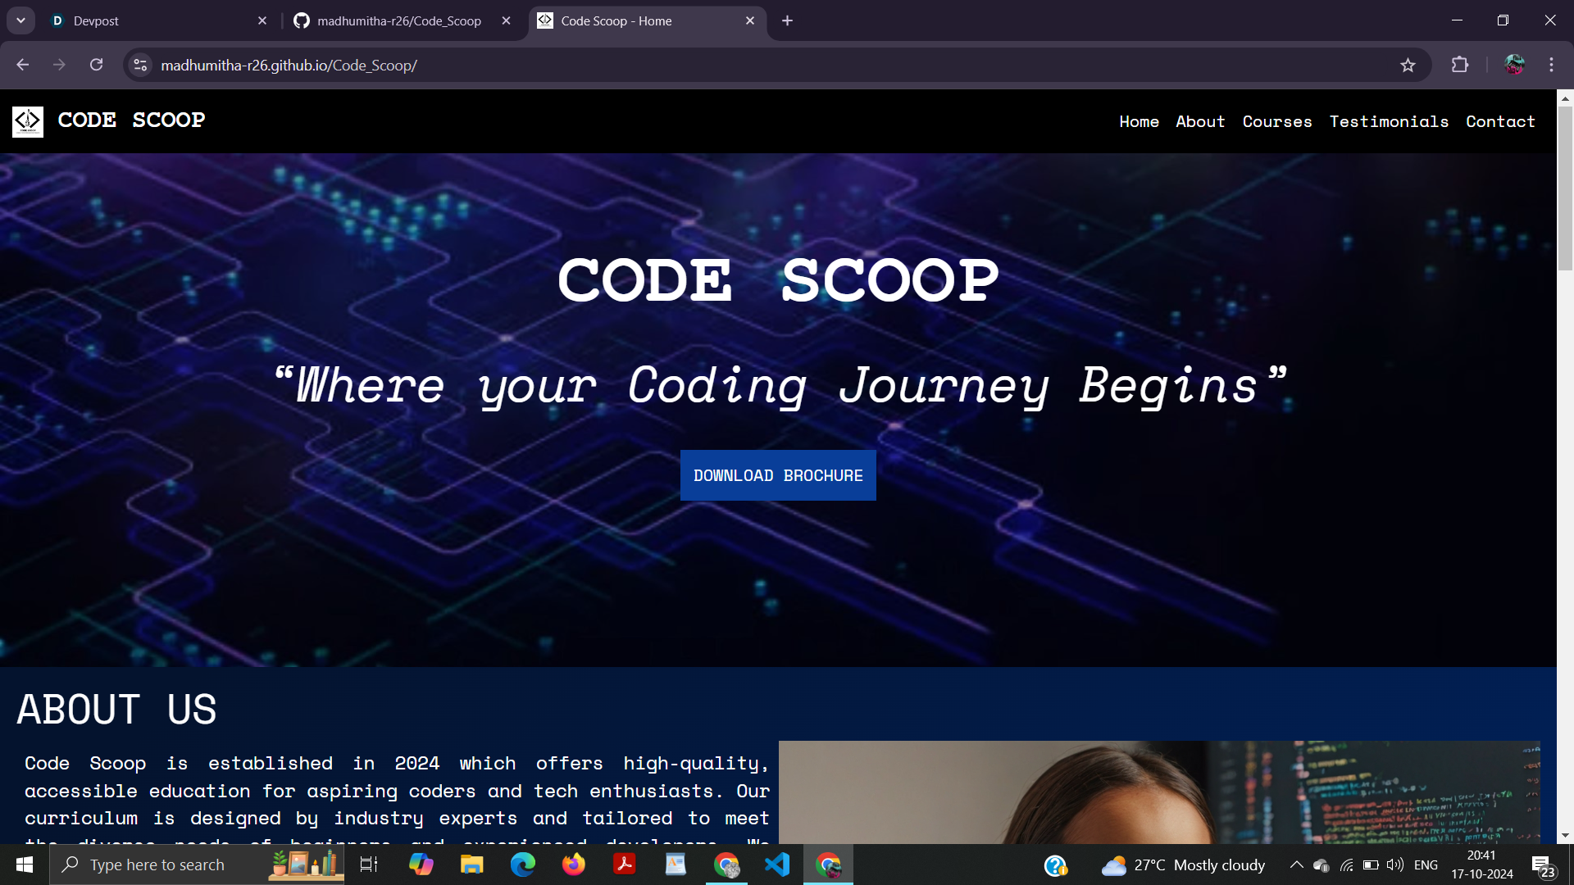Reload the page

click(97, 66)
